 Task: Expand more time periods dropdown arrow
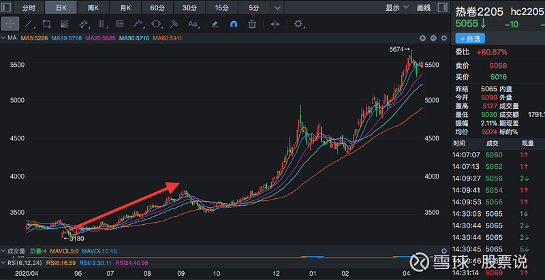tap(277, 7)
